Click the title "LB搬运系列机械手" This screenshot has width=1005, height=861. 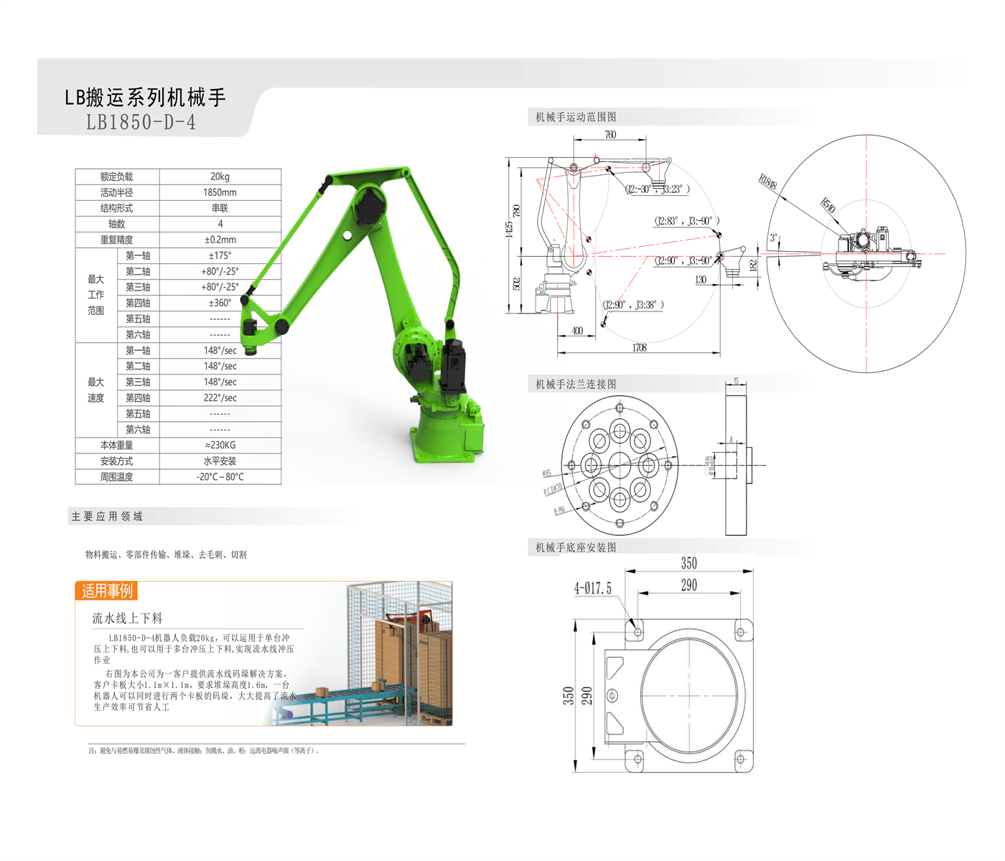coord(146,97)
